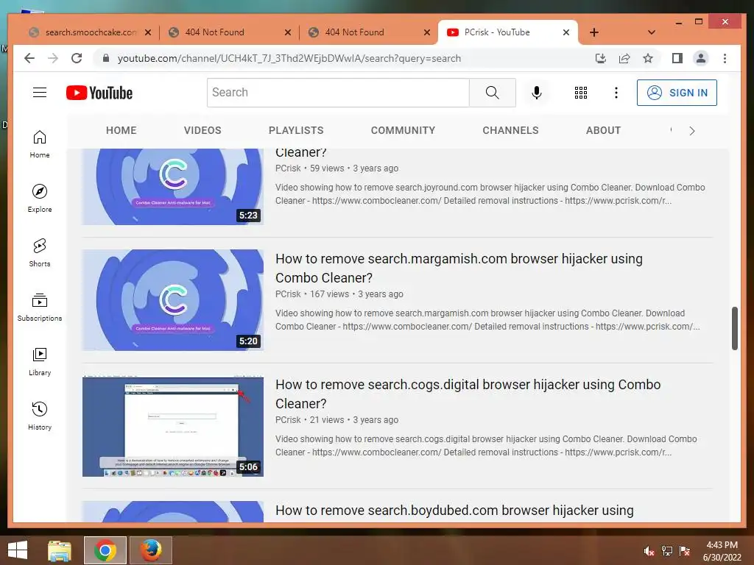Open the 5:06 cogs.digital video thumbnail
This screenshot has height=565, width=754.
173,426
